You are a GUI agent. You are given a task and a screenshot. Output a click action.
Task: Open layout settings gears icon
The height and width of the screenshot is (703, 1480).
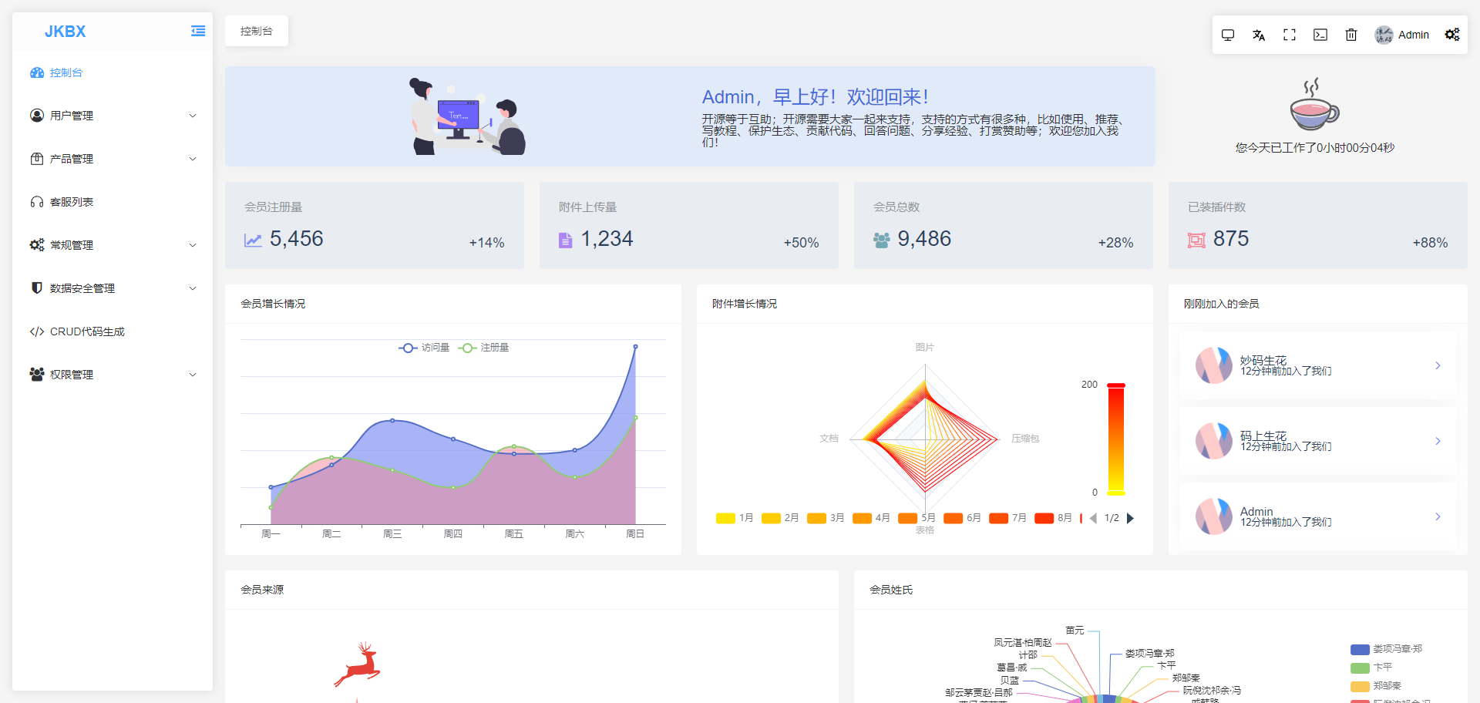pos(1452,35)
